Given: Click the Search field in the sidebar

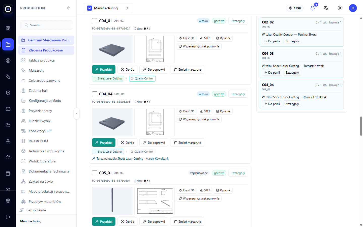Looking at the screenshot, I should tap(46, 25).
